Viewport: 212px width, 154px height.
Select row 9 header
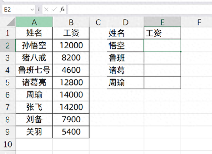point(8,132)
